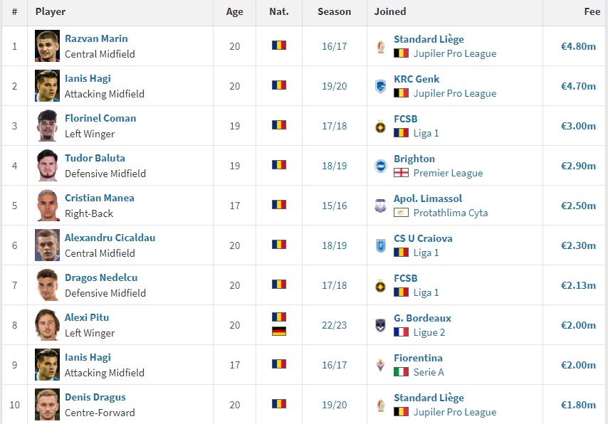Click the €4.80m fee link

578,46
